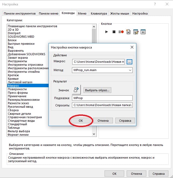Select Листовой металл category
The width and height of the screenshot is (173, 178).
(20, 82)
